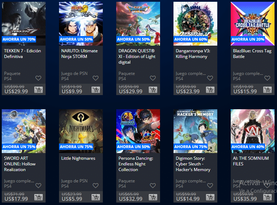Image resolution: width=277 pixels, height=205 pixels.
Task: Open AI: THE SOMNIUM FILES title link
Action: point(251,161)
